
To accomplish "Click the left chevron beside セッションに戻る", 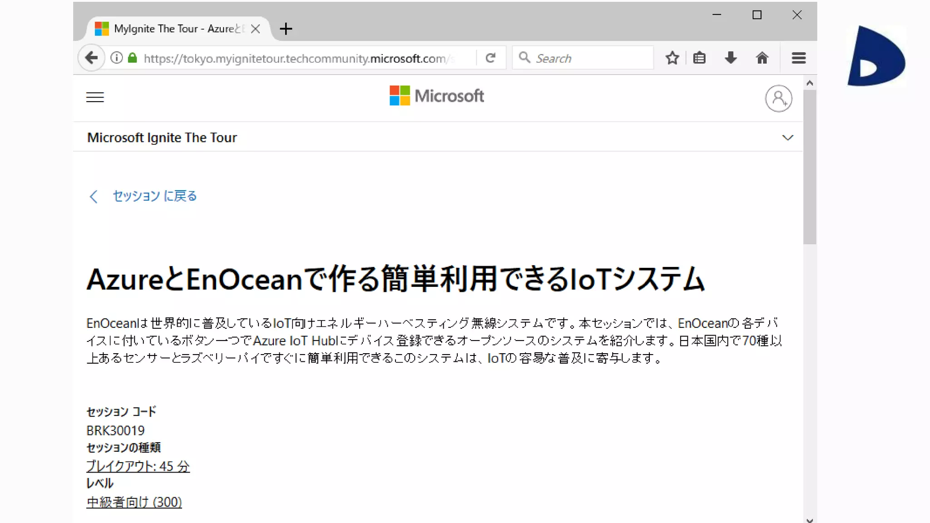I will (x=94, y=196).
